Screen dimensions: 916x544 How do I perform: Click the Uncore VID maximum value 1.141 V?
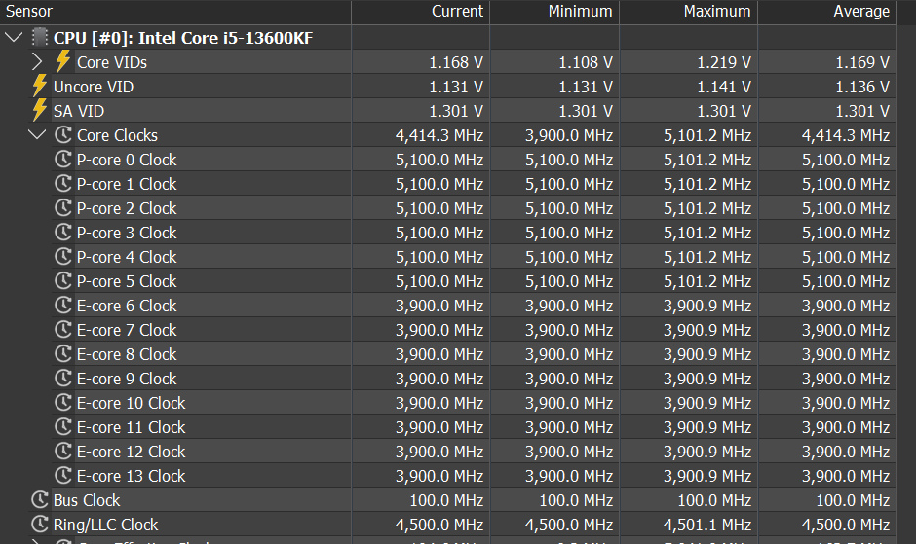tap(724, 87)
